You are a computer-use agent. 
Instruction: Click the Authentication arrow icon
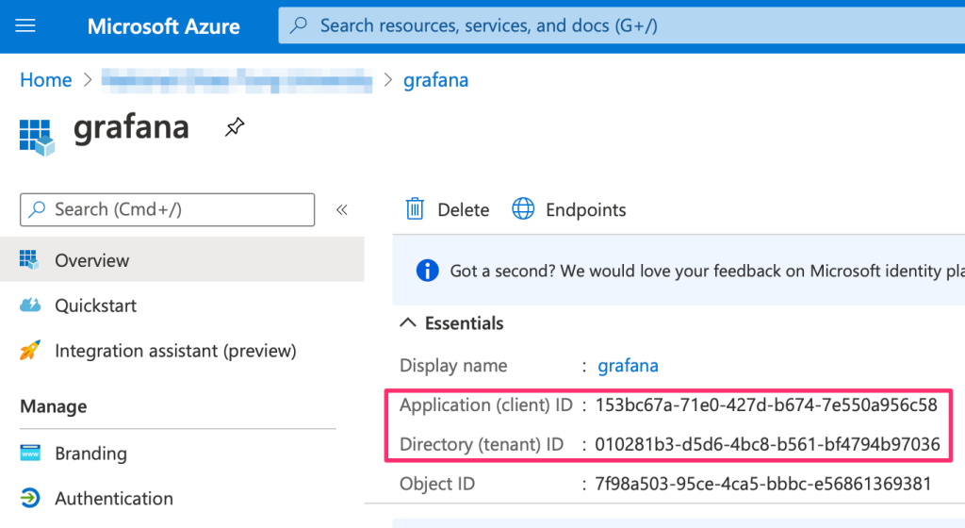click(29, 498)
